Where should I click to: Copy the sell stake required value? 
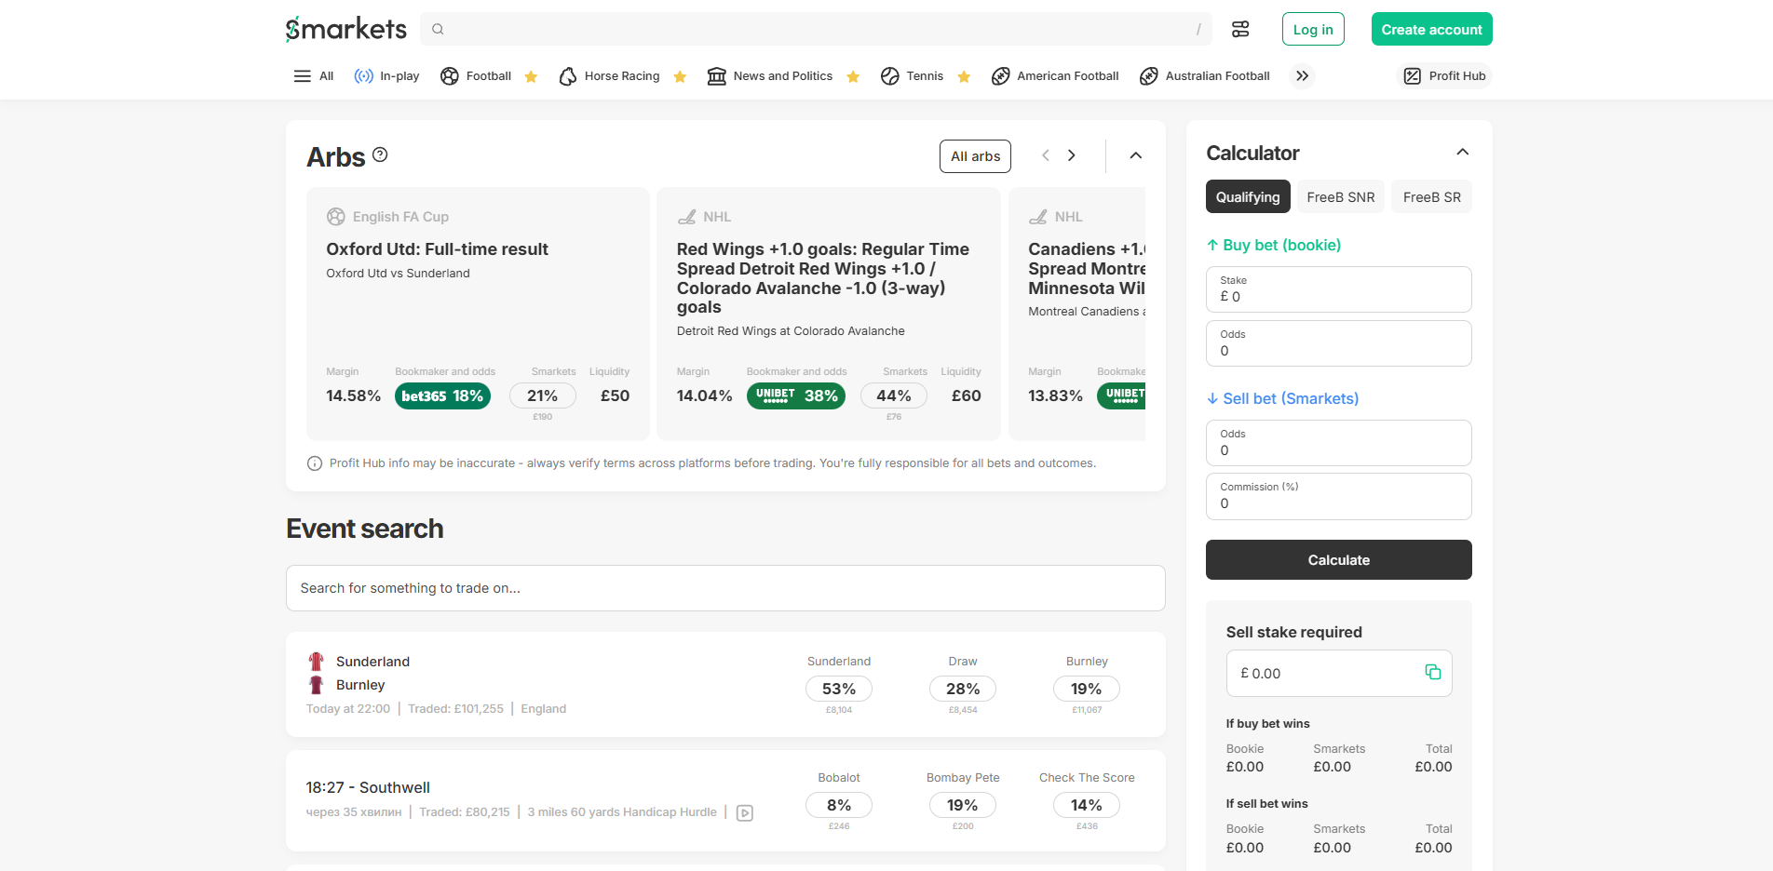point(1431,672)
